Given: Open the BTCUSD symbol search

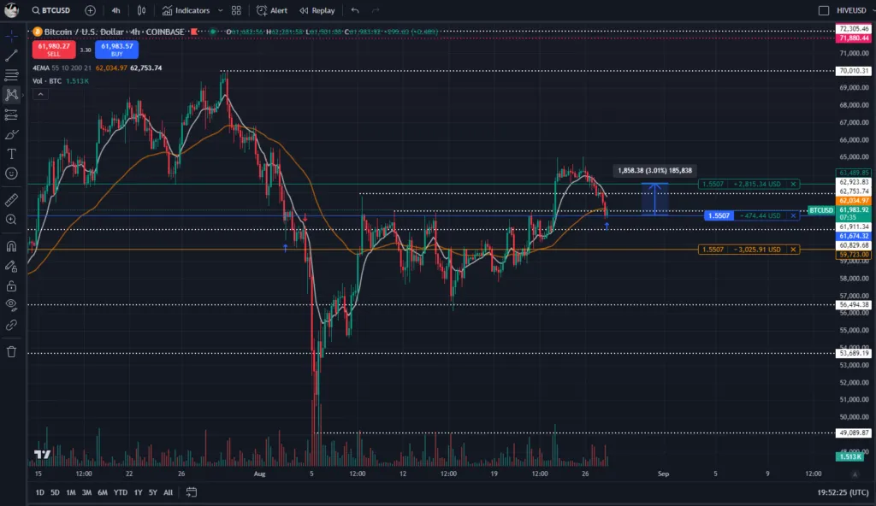Looking at the screenshot, I should pos(51,10).
